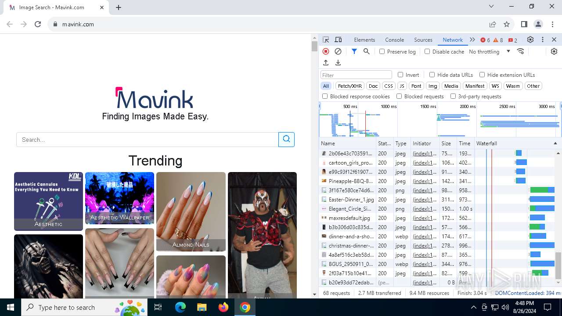The width and height of the screenshot is (562, 316).
Task: Show All request types
Action: pyautogui.click(x=326, y=86)
